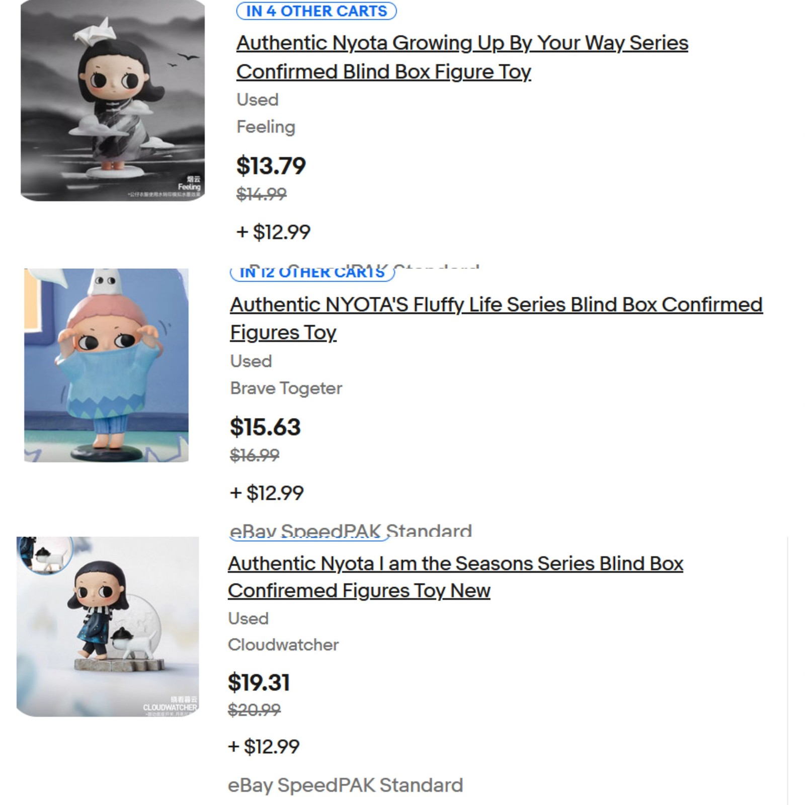Click the crossed-out $16.99 original price
This screenshot has height=805, width=805.
(x=255, y=455)
